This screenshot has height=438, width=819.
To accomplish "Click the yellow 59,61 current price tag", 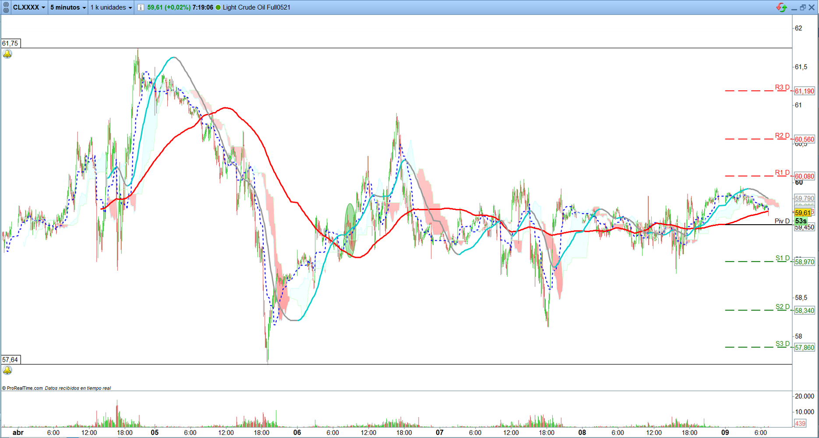I will click(x=803, y=213).
